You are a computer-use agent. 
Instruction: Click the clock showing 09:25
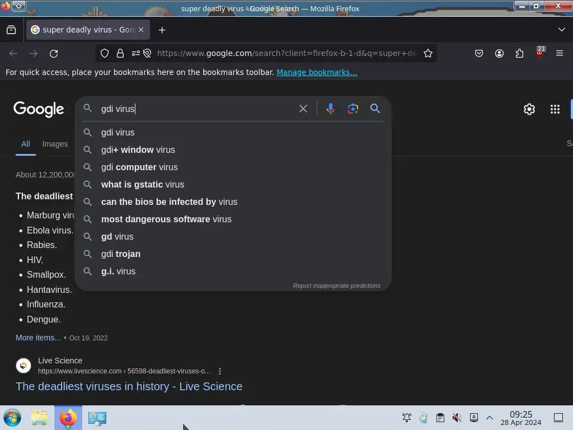click(521, 418)
